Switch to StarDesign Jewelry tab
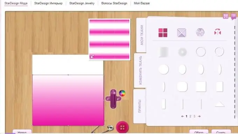This screenshot has width=238, height=134. click(82, 3)
